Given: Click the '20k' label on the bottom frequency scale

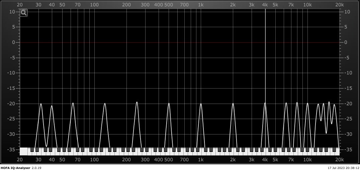Looking at the screenshot, I should coord(339,160).
